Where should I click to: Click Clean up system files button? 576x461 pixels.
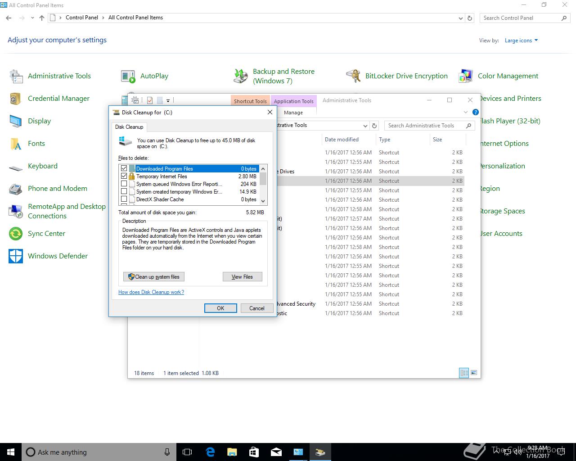coord(154,277)
